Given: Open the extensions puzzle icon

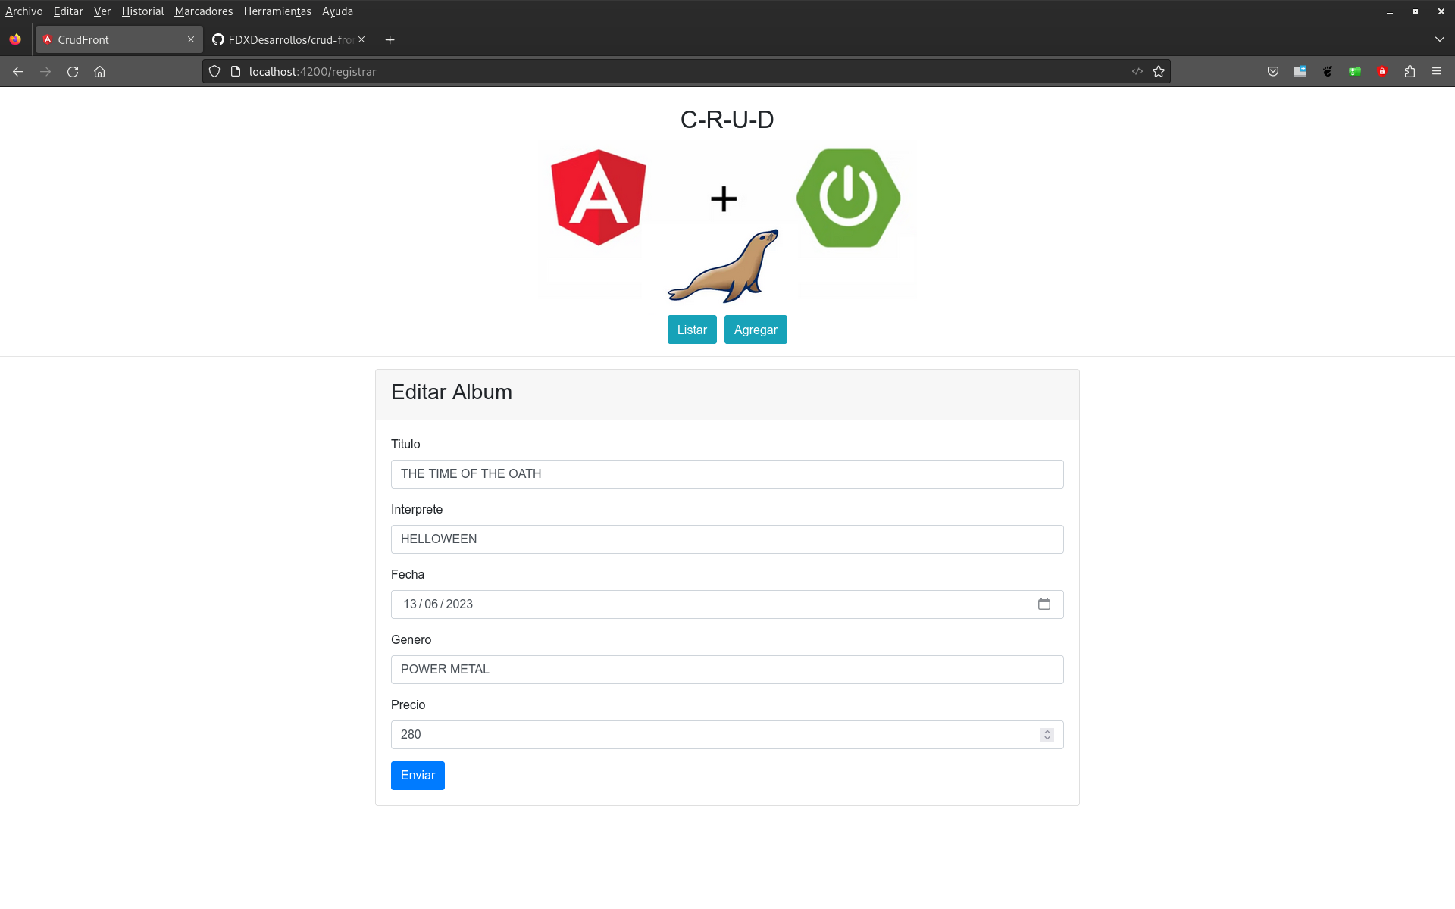Looking at the screenshot, I should 1410,72.
